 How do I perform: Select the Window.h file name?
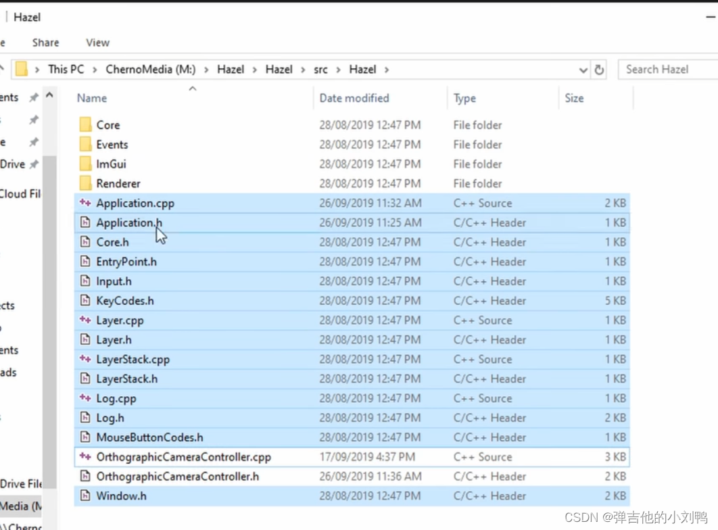pos(121,496)
